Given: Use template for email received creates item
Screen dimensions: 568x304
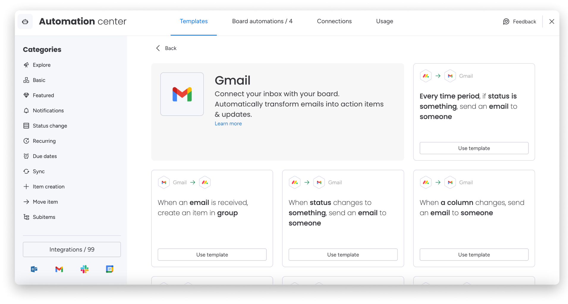Looking at the screenshot, I should (212, 255).
